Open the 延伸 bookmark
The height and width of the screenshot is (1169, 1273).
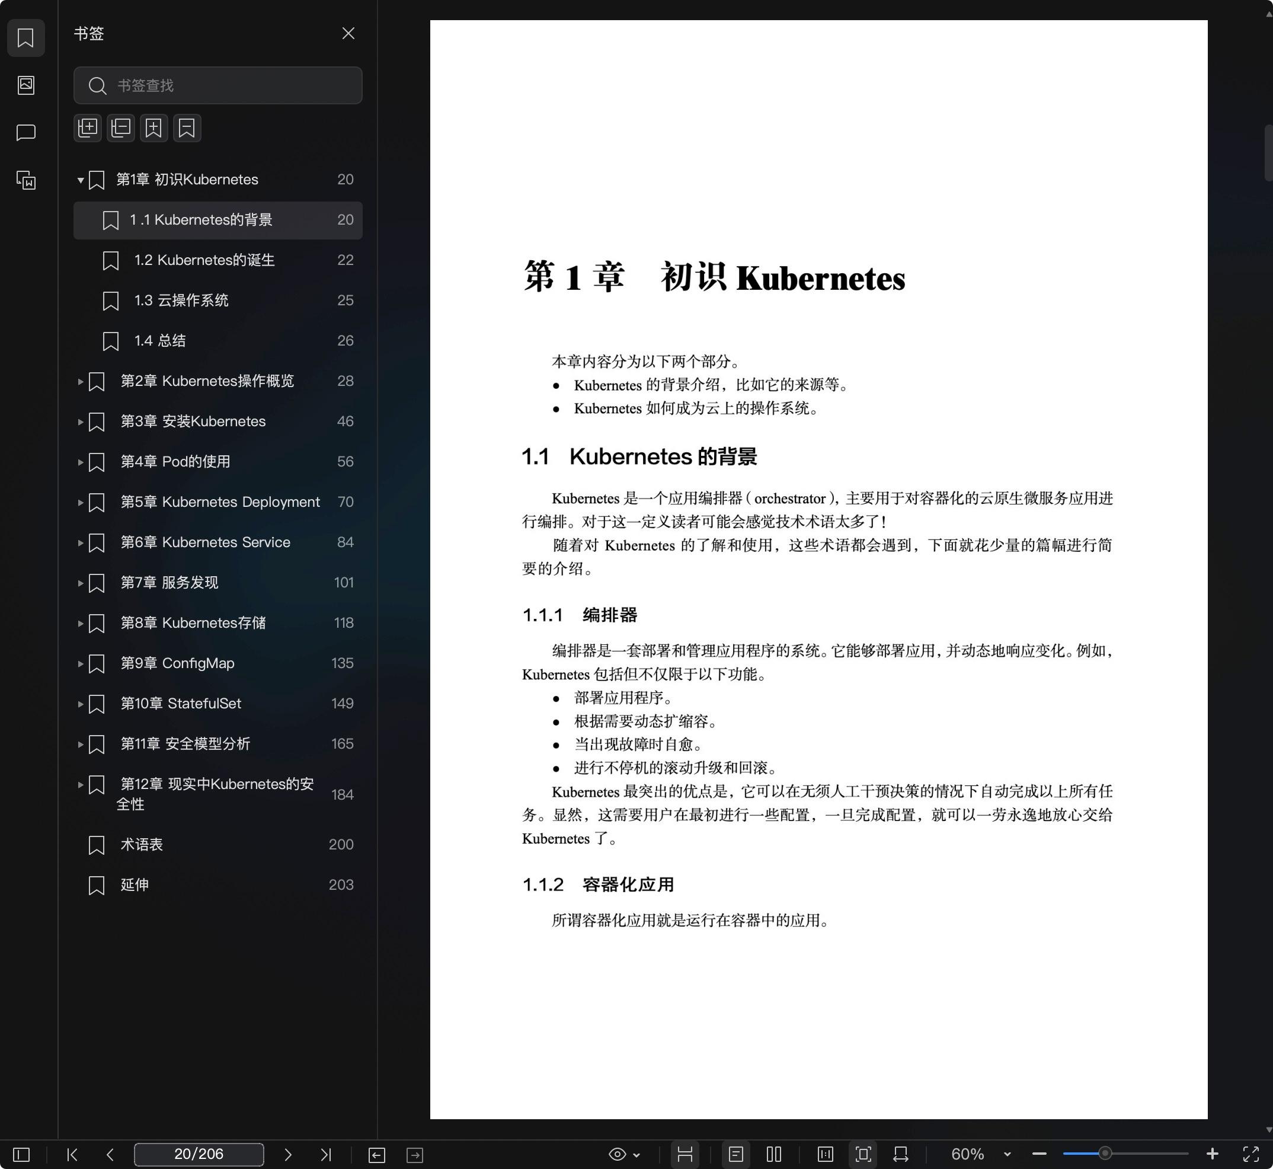218,885
